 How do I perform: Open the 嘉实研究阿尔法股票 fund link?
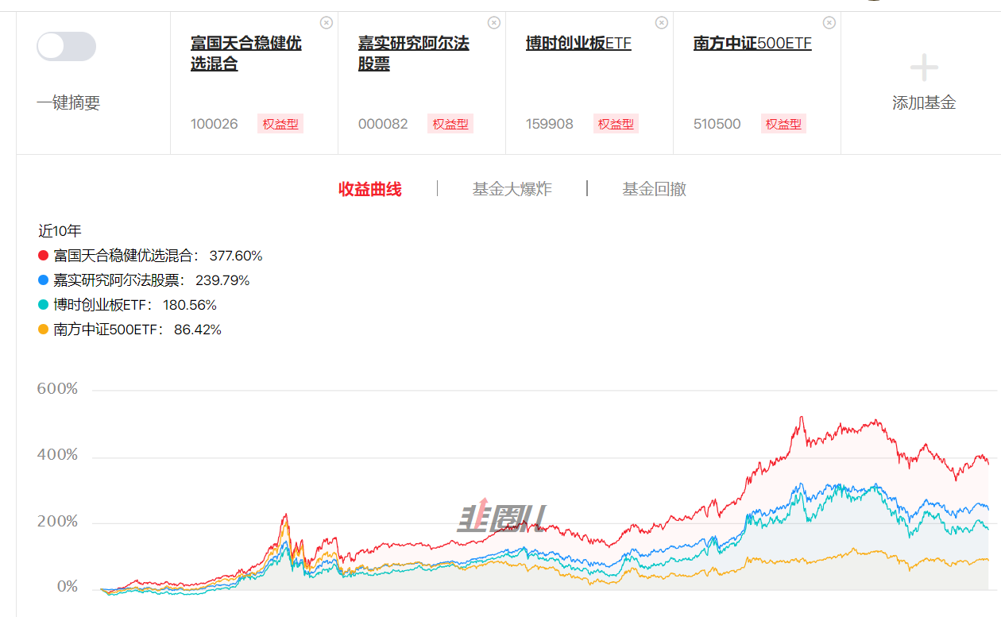click(414, 53)
